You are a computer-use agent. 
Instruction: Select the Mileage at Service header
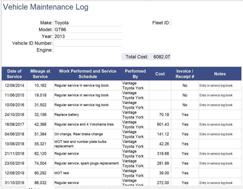coord(40,74)
